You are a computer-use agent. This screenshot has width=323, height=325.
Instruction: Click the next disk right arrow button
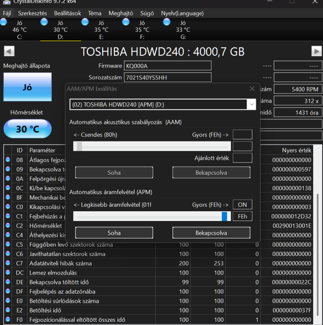click(x=316, y=51)
